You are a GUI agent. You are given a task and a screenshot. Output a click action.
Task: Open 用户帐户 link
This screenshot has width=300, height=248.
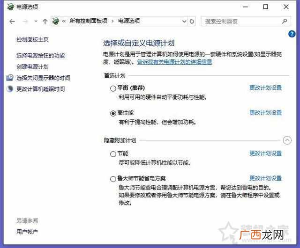(27, 232)
